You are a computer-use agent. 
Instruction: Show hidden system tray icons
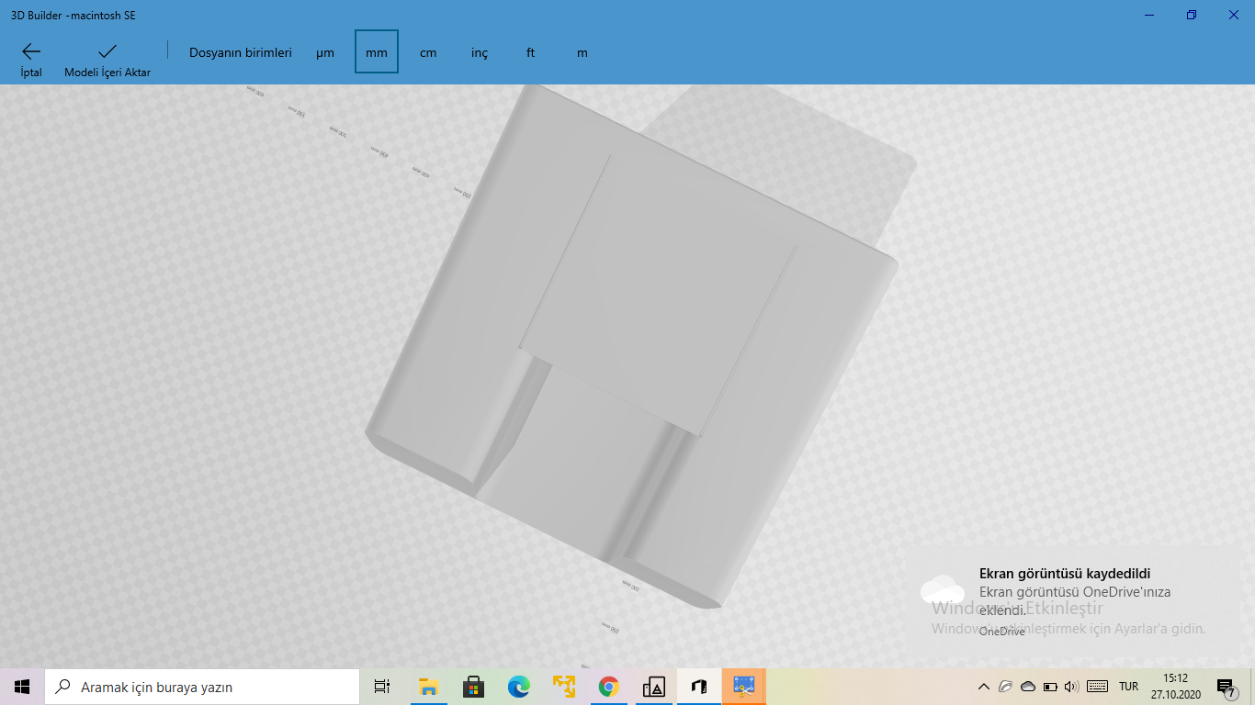click(x=984, y=687)
